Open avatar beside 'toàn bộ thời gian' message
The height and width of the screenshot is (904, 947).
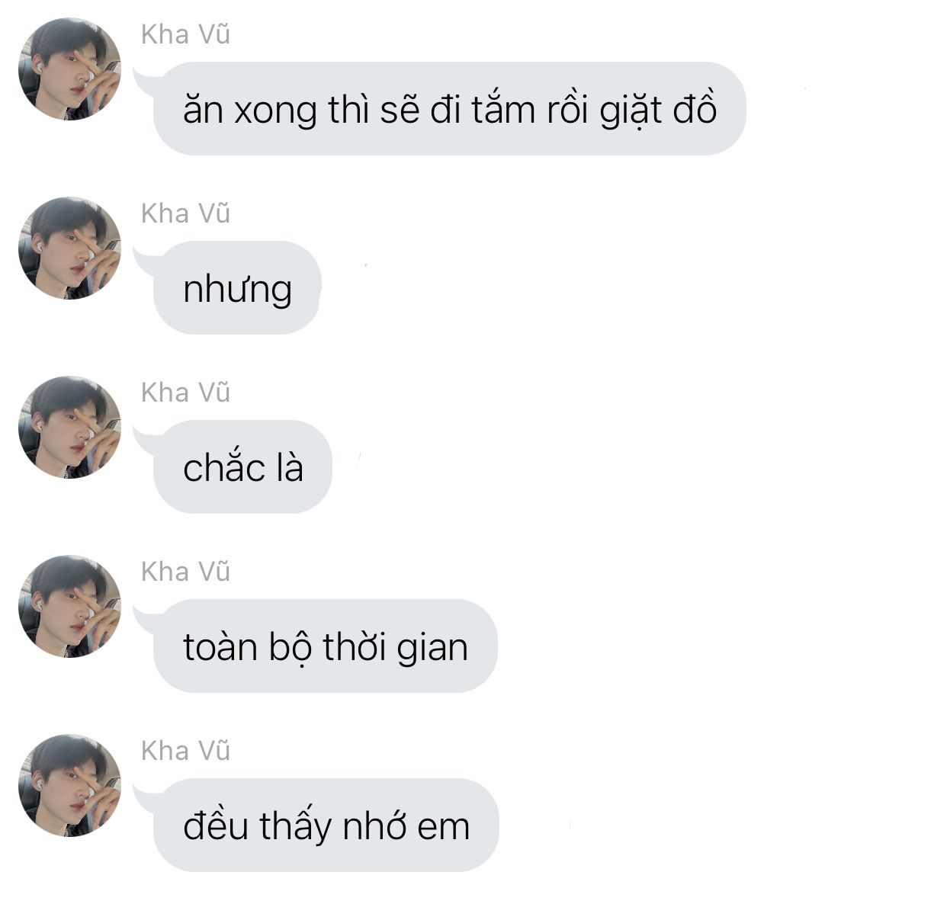coord(69,607)
